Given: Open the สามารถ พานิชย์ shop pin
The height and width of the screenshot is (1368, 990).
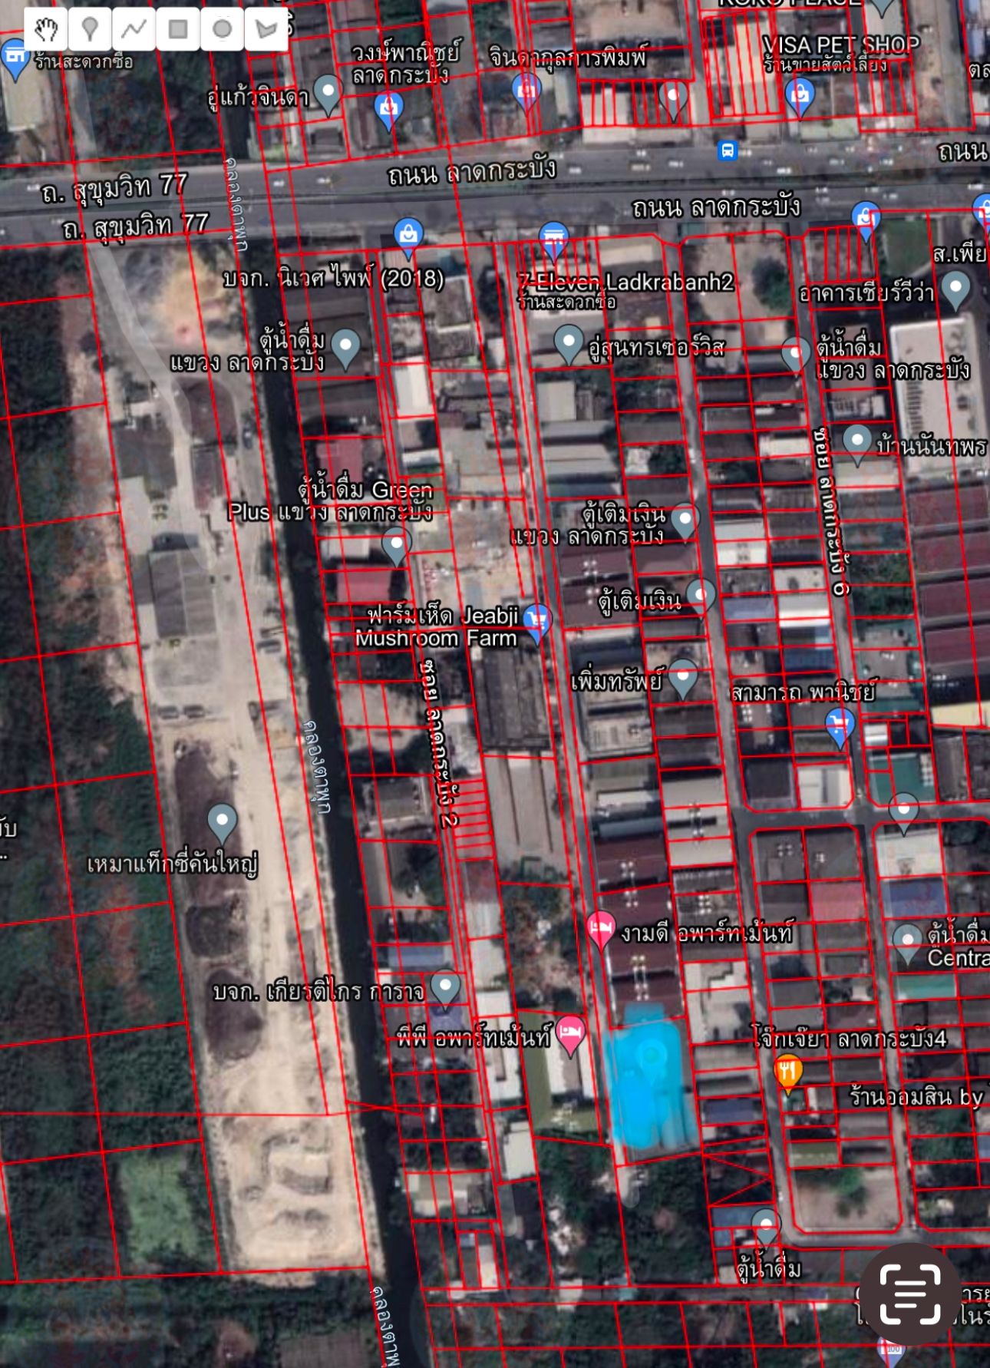Looking at the screenshot, I should [x=840, y=727].
